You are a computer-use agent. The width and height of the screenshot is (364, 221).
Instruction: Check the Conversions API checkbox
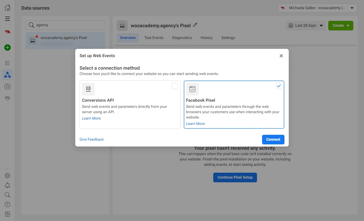coord(175,86)
